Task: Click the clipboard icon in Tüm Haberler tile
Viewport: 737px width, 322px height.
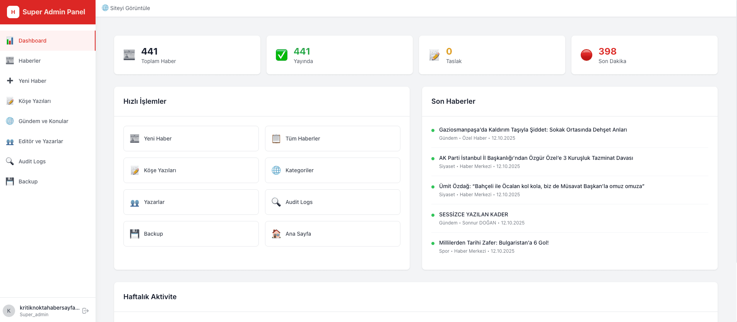Action: 276,139
